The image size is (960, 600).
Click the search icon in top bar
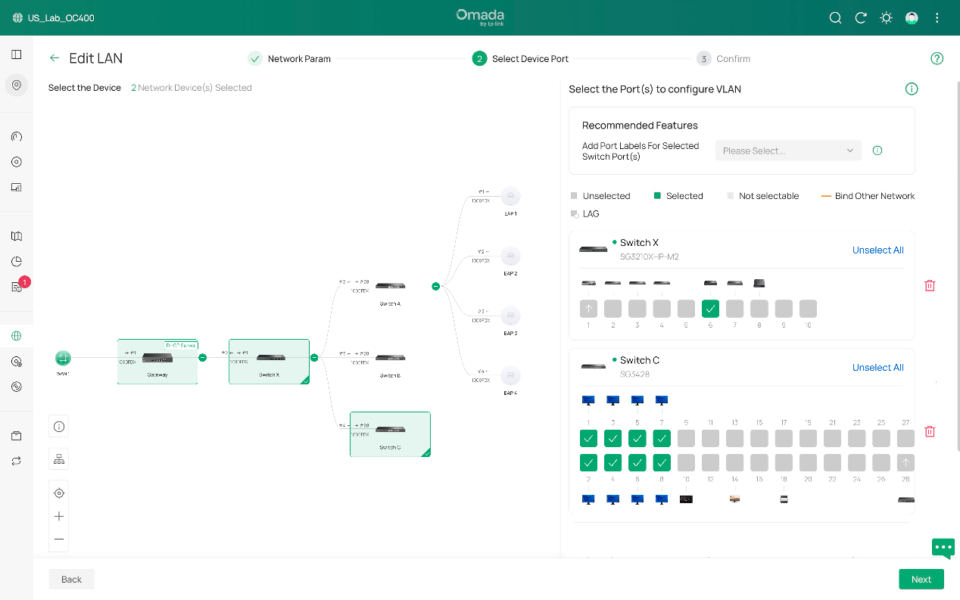point(835,18)
